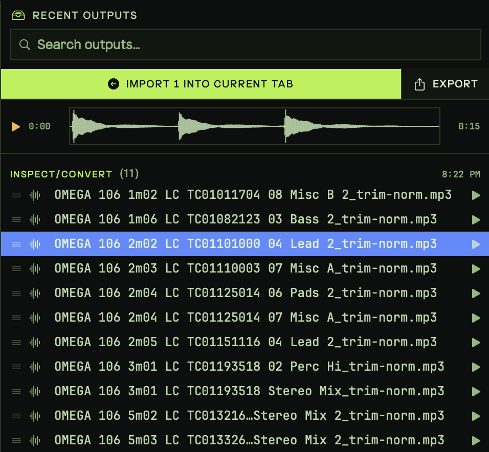
Task: Click drag handle of 5m02 Stereo Mix row
Action: coord(16,416)
